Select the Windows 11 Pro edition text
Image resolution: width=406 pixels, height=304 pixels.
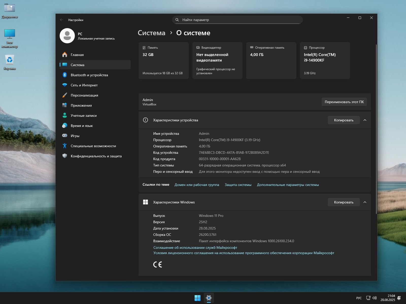[x=211, y=216]
